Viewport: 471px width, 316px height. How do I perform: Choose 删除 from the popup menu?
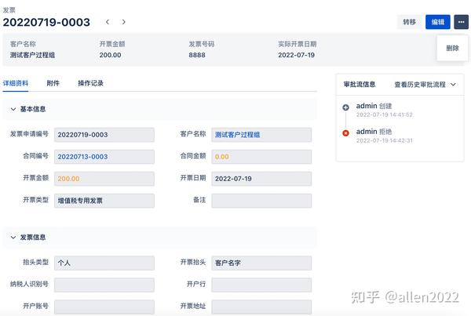point(452,48)
